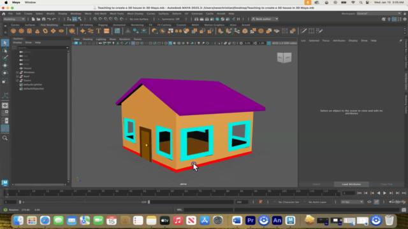Pick the Scale tool in toolbox
This screenshot has height=229, width=408.
click(x=5, y=81)
